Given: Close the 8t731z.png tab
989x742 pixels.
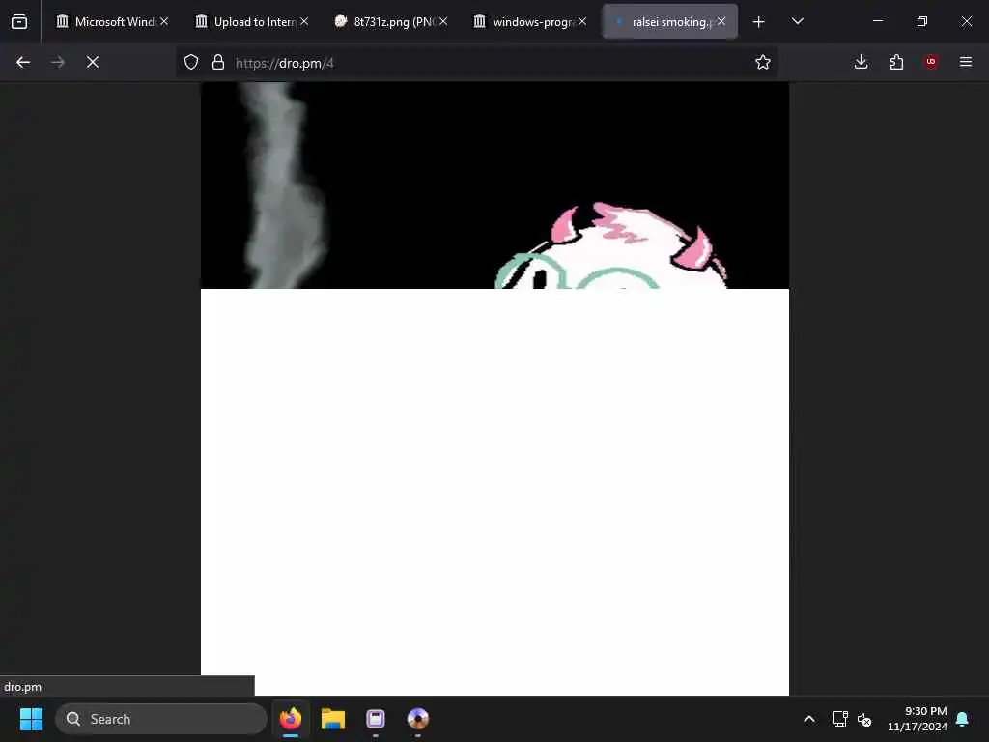Looking at the screenshot, I should coord(443,21).
